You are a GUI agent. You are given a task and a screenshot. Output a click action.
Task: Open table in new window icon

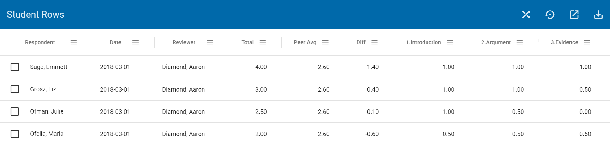pos(574,15)
